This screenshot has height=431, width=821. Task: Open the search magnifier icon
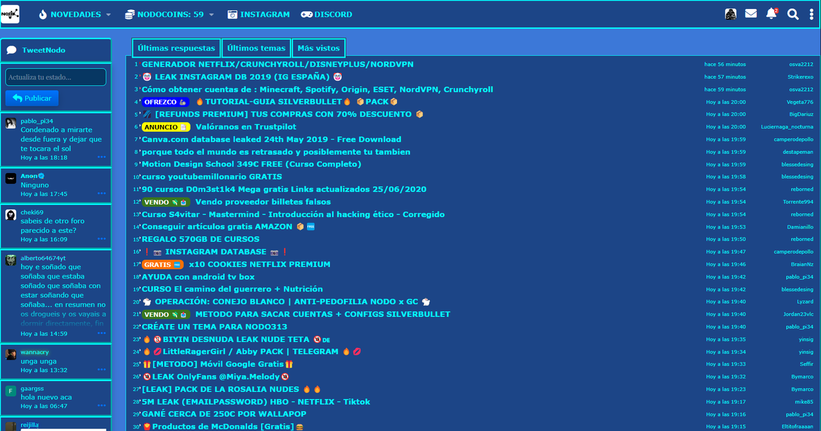pos(793,14)
